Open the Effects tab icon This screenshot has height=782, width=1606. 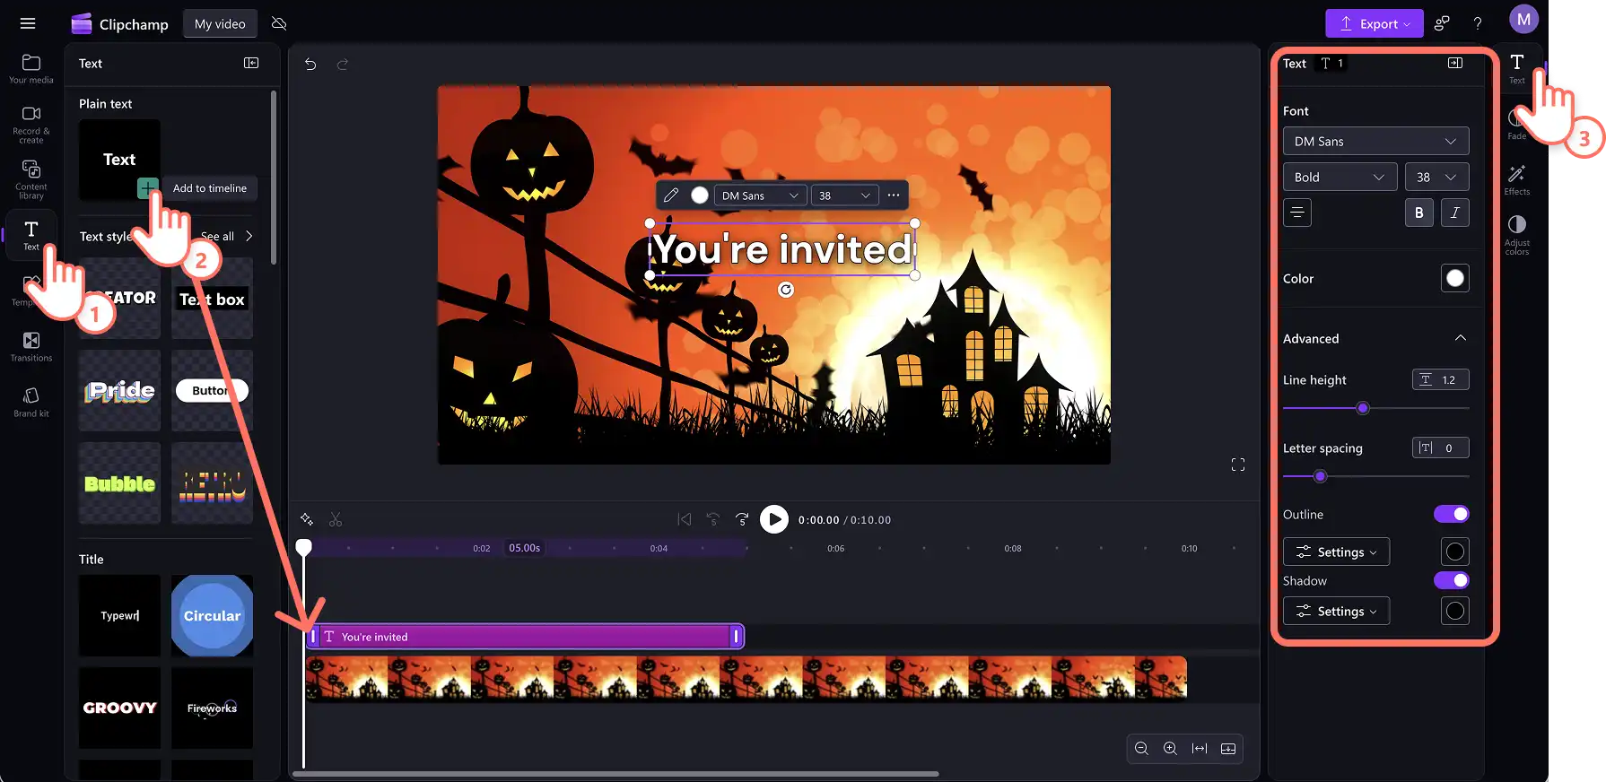click(x=1517, y=179)
